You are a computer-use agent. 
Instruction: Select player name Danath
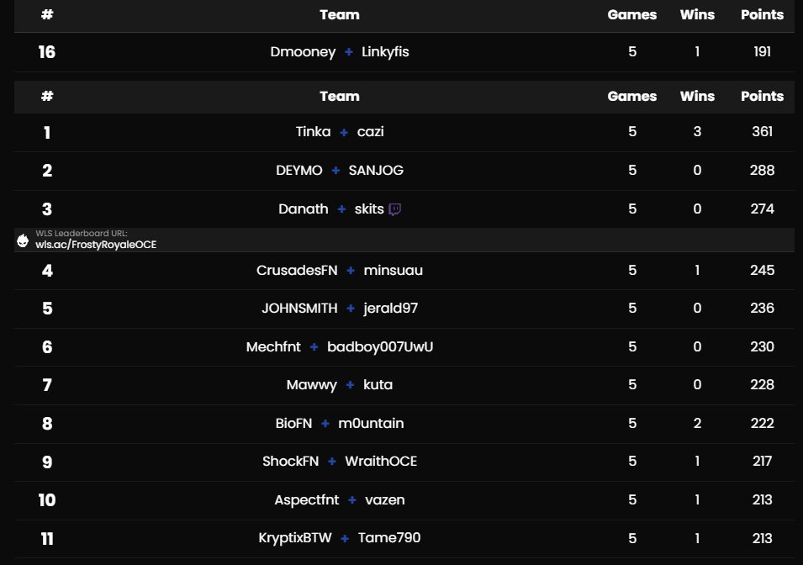point(304,209)
